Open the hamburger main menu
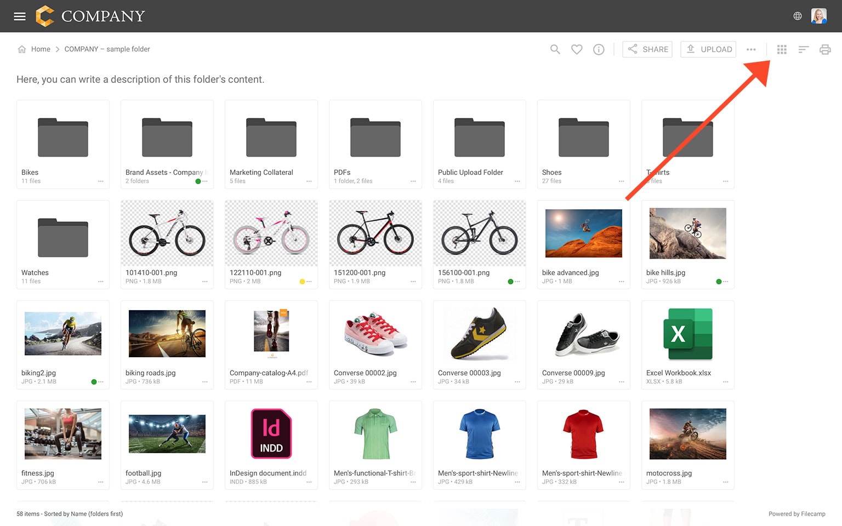Viewport: 842px width, 526px height. [20, 16]
